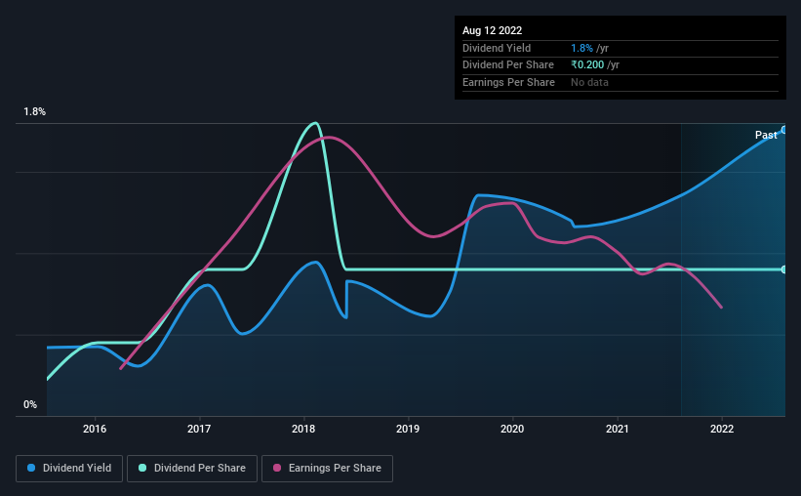Select the 2019 x-axis year label

(x=408, y=429)
